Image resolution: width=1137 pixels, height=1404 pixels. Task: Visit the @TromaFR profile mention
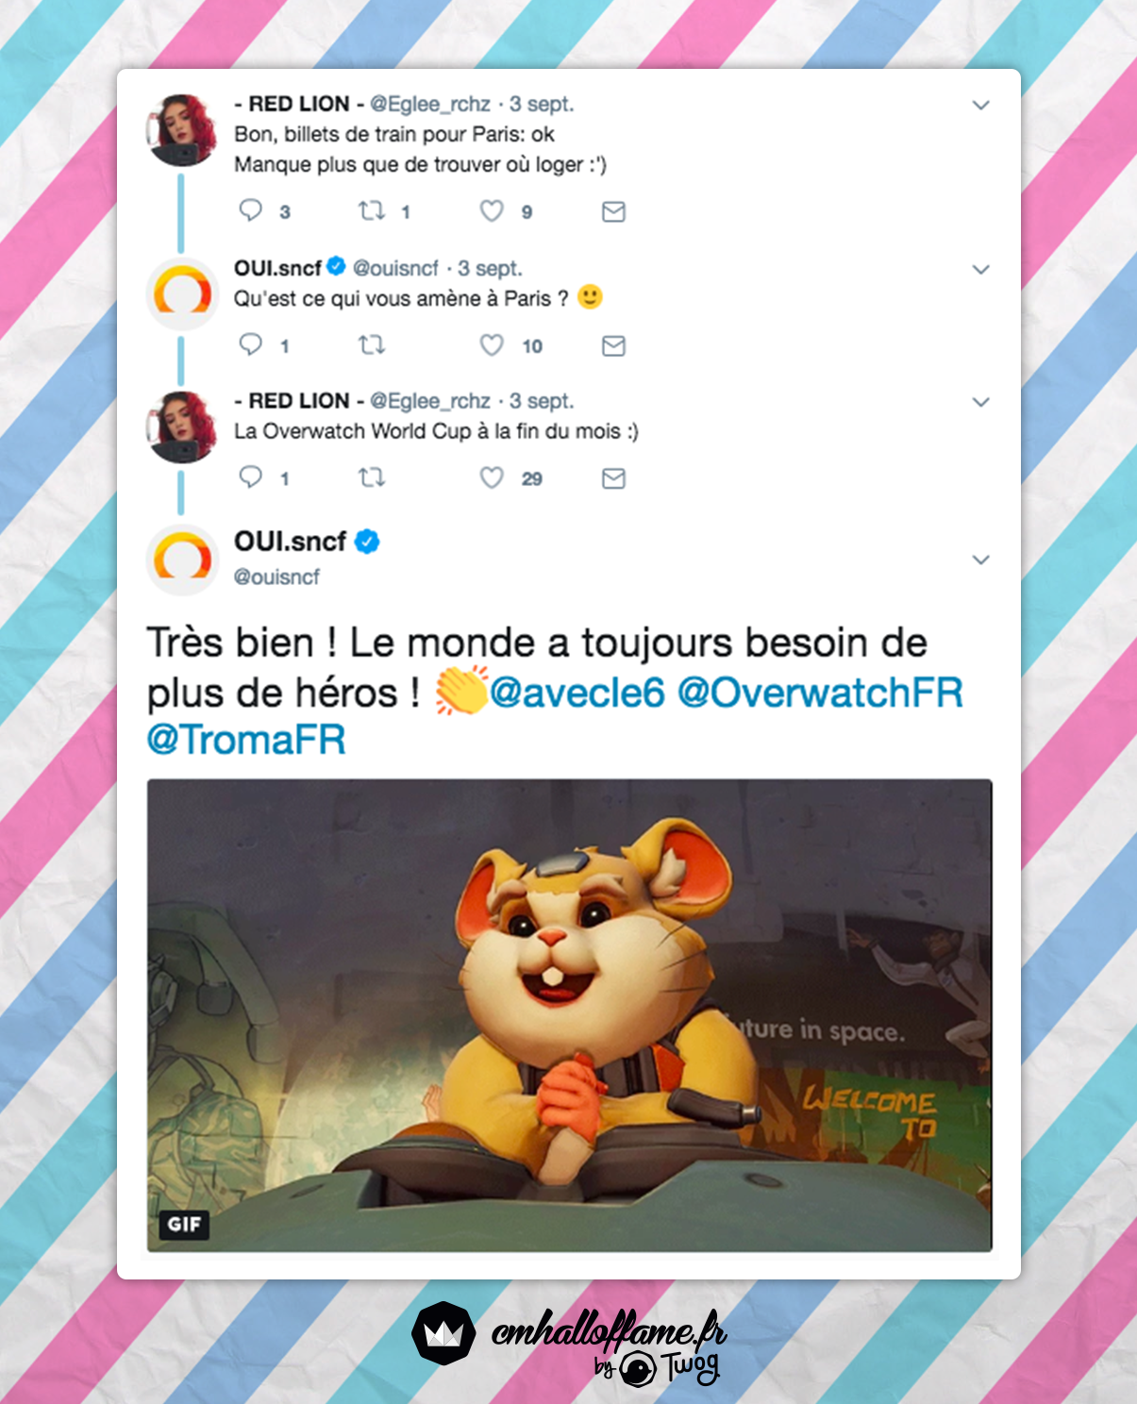click(x=246, y=740)
